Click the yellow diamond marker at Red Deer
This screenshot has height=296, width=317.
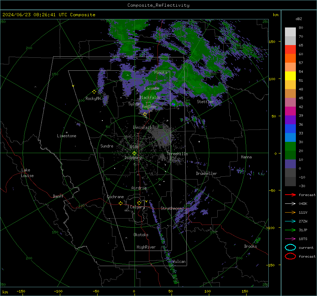(x=145, y=114)
